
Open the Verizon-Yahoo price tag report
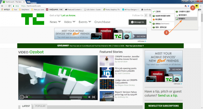tap(126, 93)
